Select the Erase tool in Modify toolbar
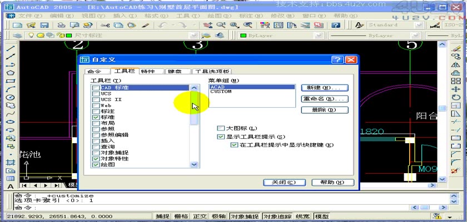467x222 pixels. pyautogui.click(x=456, y=48)
